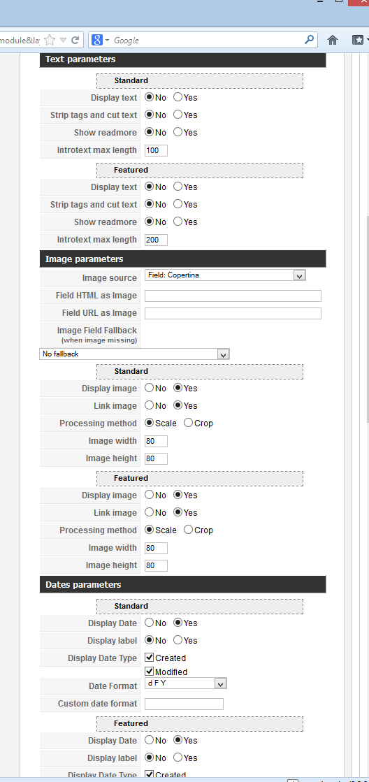Click the browser home icon
This screenshot has height=782, width=369.
tap(333, 40)
